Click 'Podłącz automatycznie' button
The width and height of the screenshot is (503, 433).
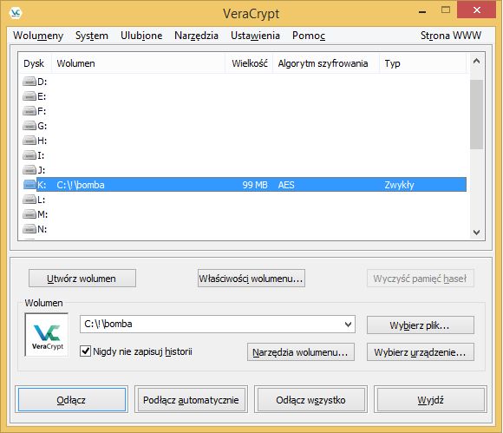click(191, 400)
